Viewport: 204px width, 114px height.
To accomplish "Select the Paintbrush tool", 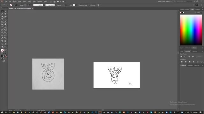I will pyautogui.click(x=5, y=22).
